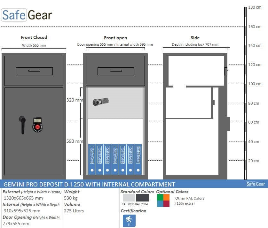The height and width of the screenshot is (228, 268).
Task: Click the electronic keypad lock on closed safe
Action: [38, 125]
